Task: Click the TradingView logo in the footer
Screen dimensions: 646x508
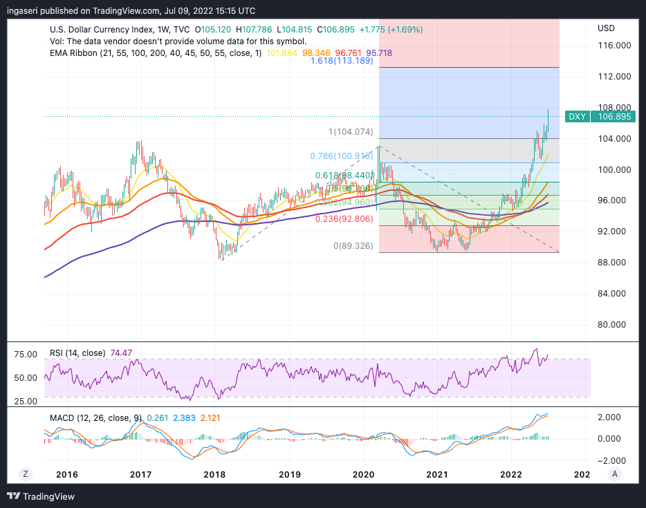Action: tap(41, 496)
